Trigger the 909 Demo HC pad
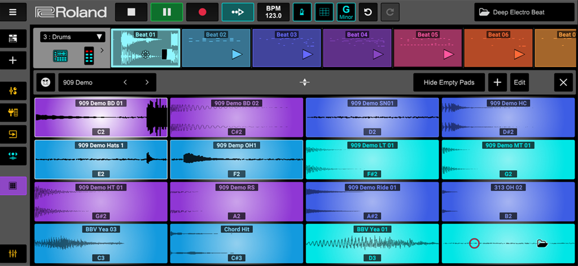The height and width of the screenshot is (266, 578). point(509,117)
